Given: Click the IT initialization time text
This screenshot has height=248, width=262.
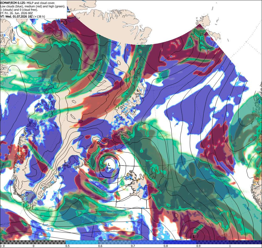Looking at the screenshot, I should click(x=17, y=13).
